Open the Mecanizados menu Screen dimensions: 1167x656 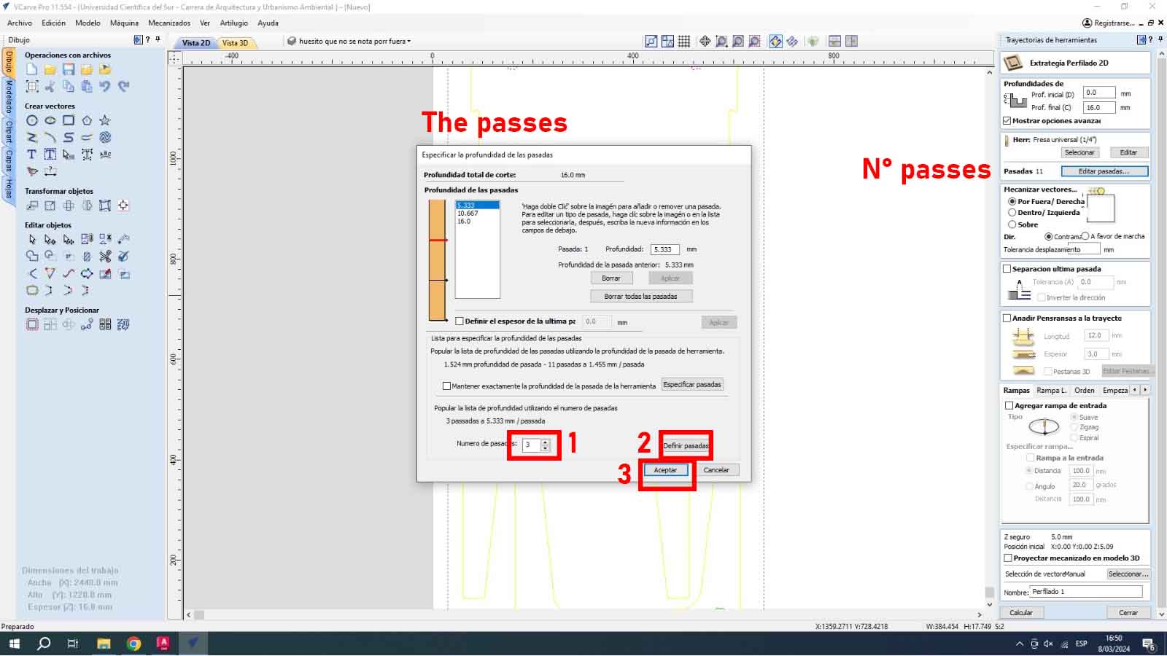(x=169, y=23)
